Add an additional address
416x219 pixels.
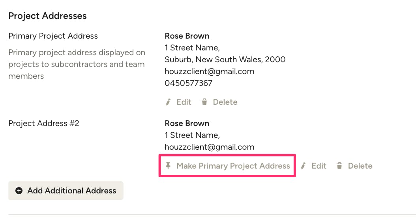66,191
